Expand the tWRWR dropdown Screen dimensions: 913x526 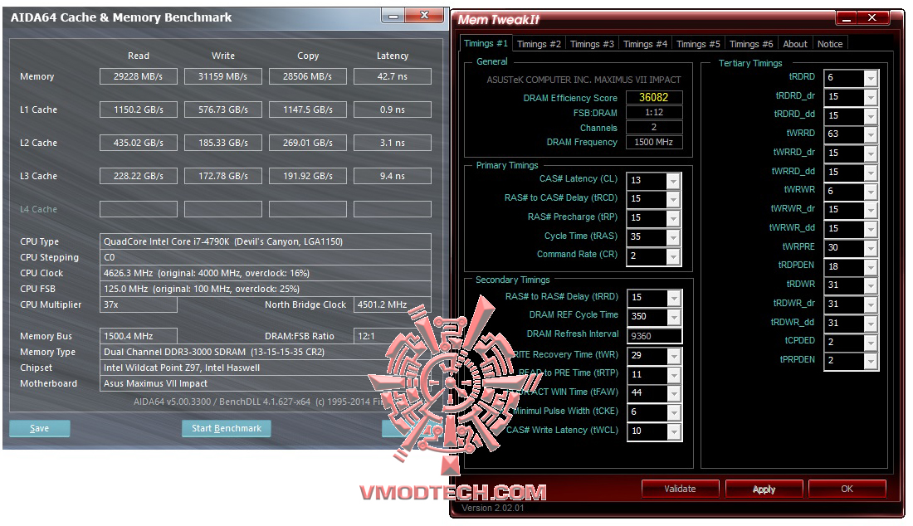[x=871, y=191]
